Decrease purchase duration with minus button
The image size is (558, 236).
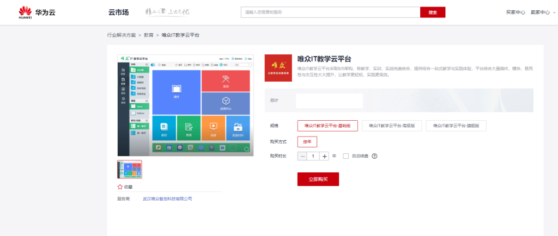tap(303, 156)
